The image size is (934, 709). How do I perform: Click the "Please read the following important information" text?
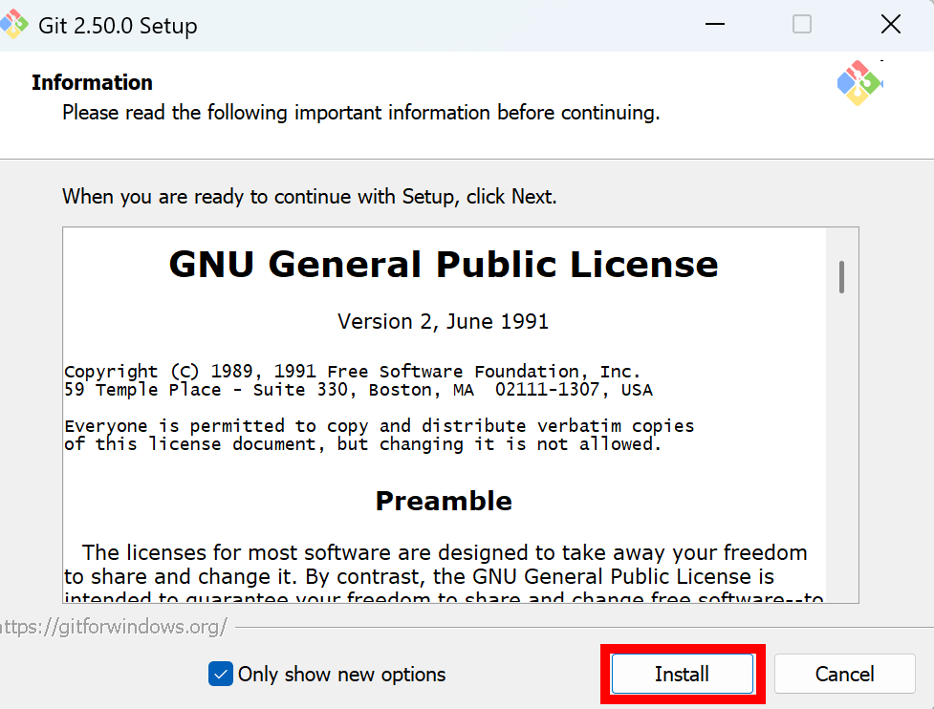[361, 113]
